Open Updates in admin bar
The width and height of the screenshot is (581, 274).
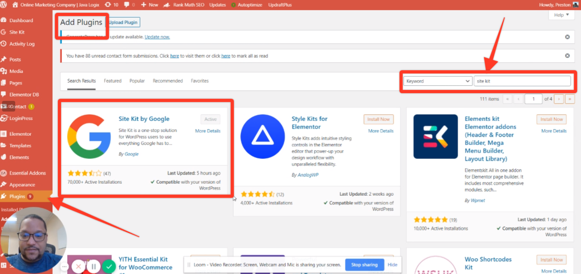[218, 5]
